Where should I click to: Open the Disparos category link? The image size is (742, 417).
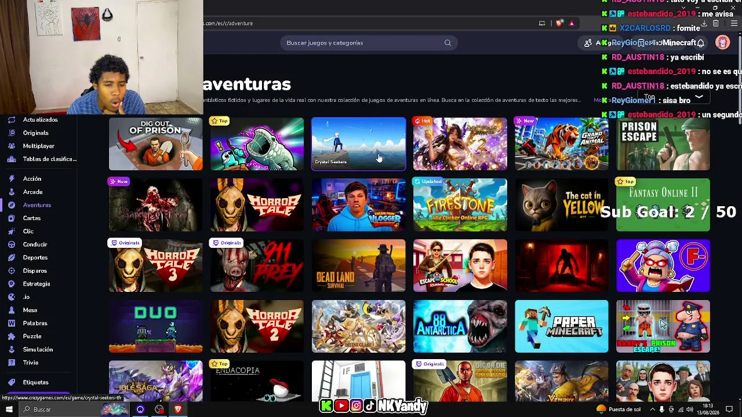[35, 271]
